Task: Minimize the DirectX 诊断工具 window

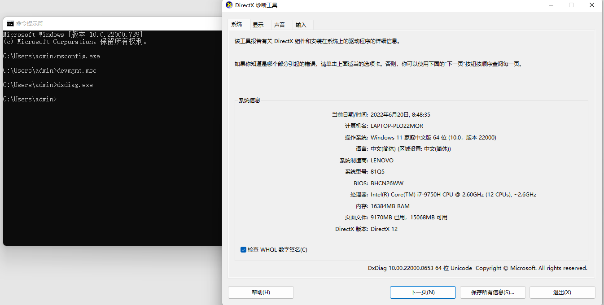Action: [551, 5]
